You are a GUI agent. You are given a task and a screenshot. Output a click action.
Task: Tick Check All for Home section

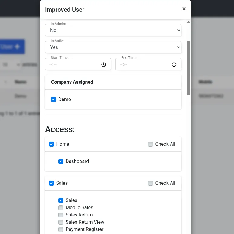[x=151, y=144]
